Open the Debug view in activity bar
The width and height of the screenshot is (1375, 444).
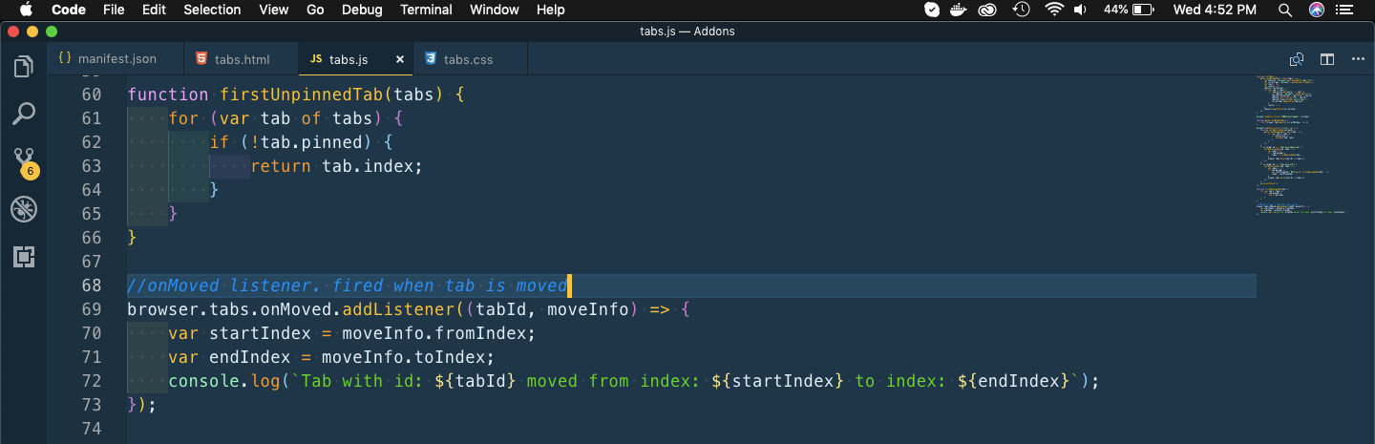pos(24,209)
